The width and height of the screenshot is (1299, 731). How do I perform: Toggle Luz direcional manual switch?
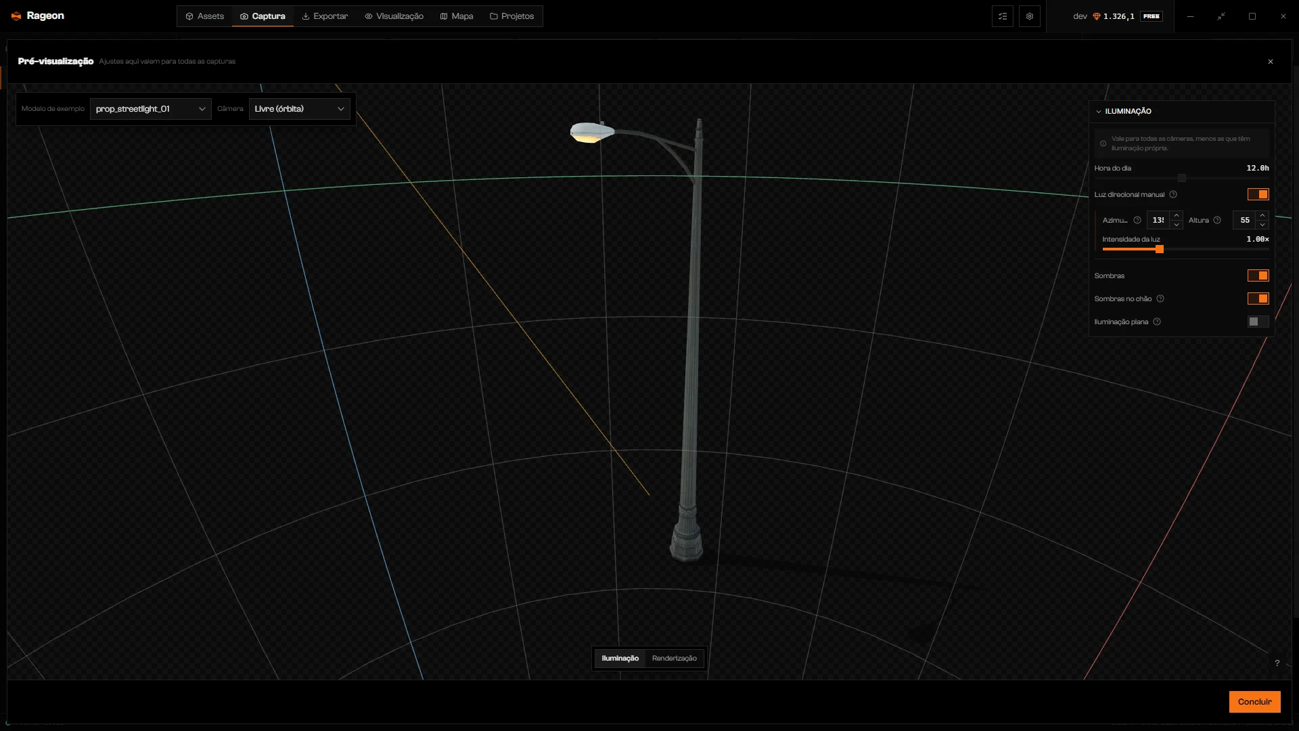tap(1258, 195)
